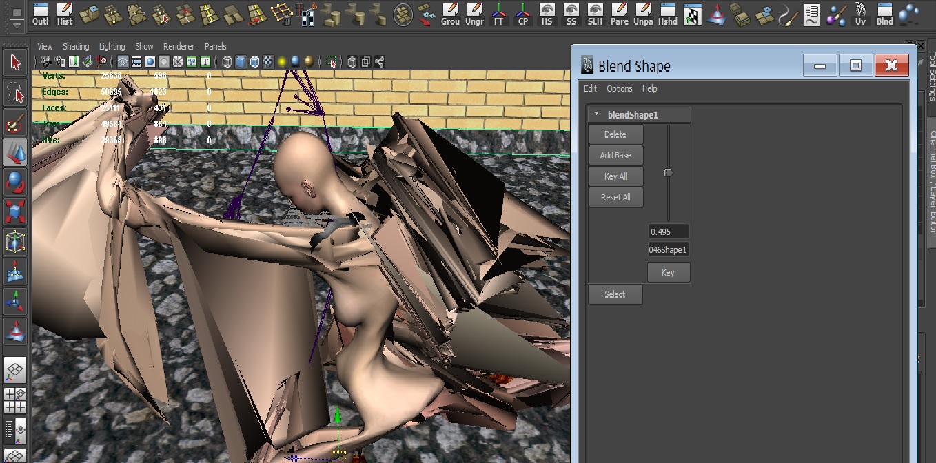Open the Edit menu in Blend Shape

(x=590, y=89)
